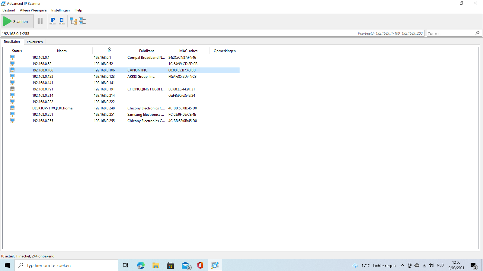
Task: Select IP cell 192.168.0.222
Action: 104,102
